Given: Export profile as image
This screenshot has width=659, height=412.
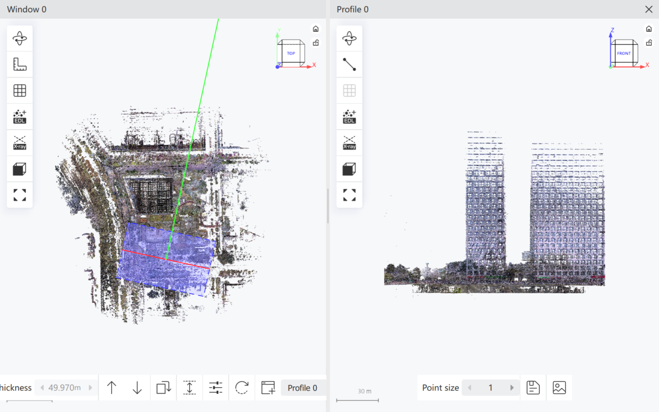Looking at the screenshot, I should (559, 388).
